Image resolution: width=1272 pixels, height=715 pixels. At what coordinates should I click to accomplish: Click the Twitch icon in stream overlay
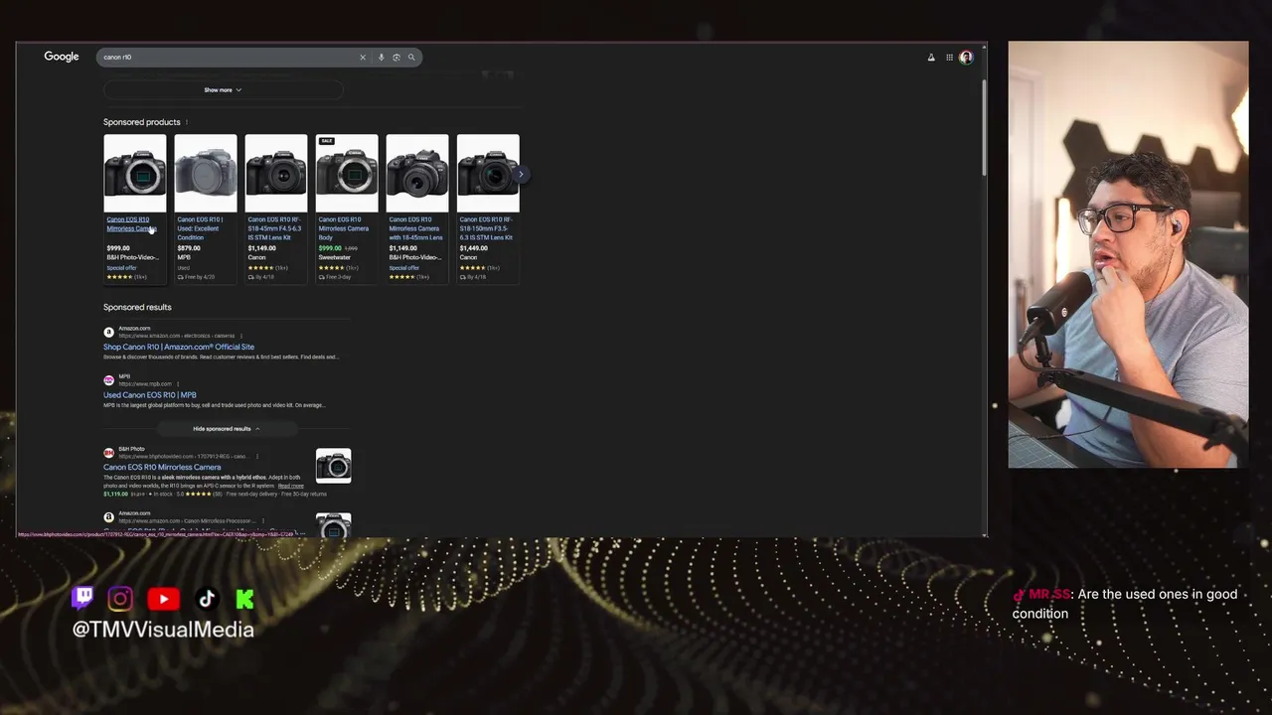point(83,597)
